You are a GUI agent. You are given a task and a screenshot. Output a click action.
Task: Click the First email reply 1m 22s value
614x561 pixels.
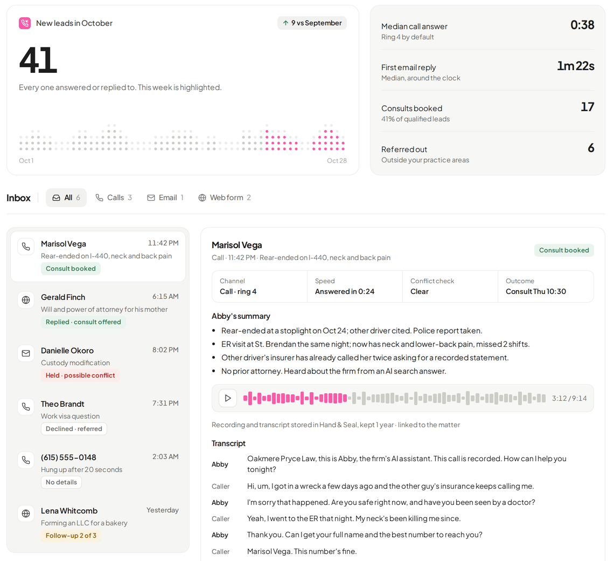tap(576, 66)
